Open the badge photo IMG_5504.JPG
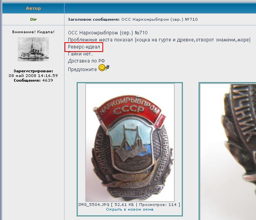 coord(130,143)
